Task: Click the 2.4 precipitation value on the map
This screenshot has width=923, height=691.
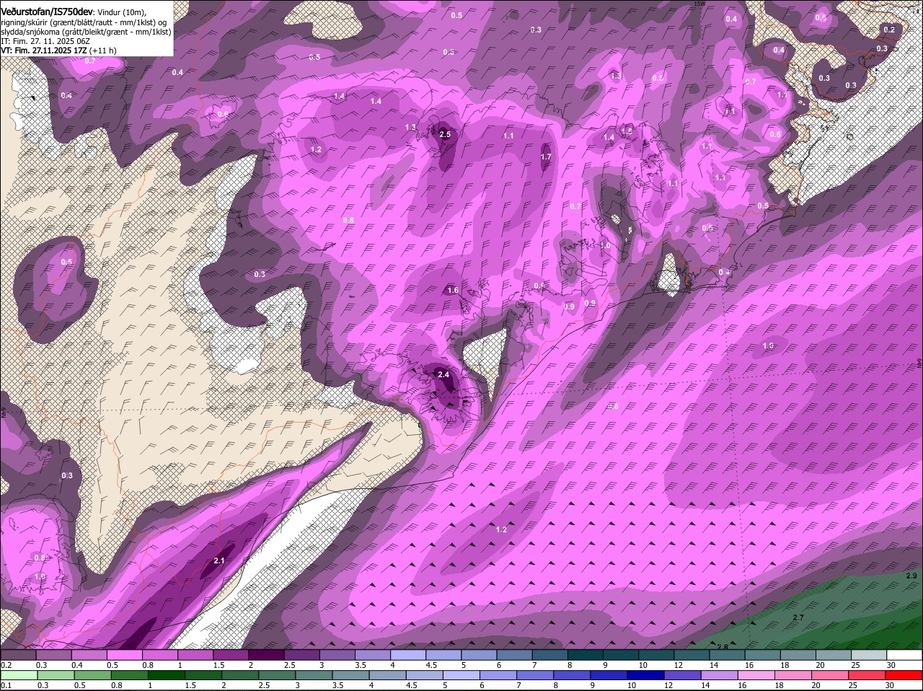Action: point(443,374)
